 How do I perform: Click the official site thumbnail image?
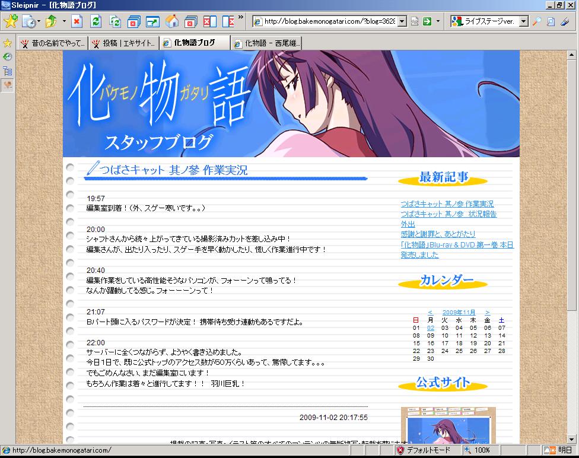tap(448, 425)
